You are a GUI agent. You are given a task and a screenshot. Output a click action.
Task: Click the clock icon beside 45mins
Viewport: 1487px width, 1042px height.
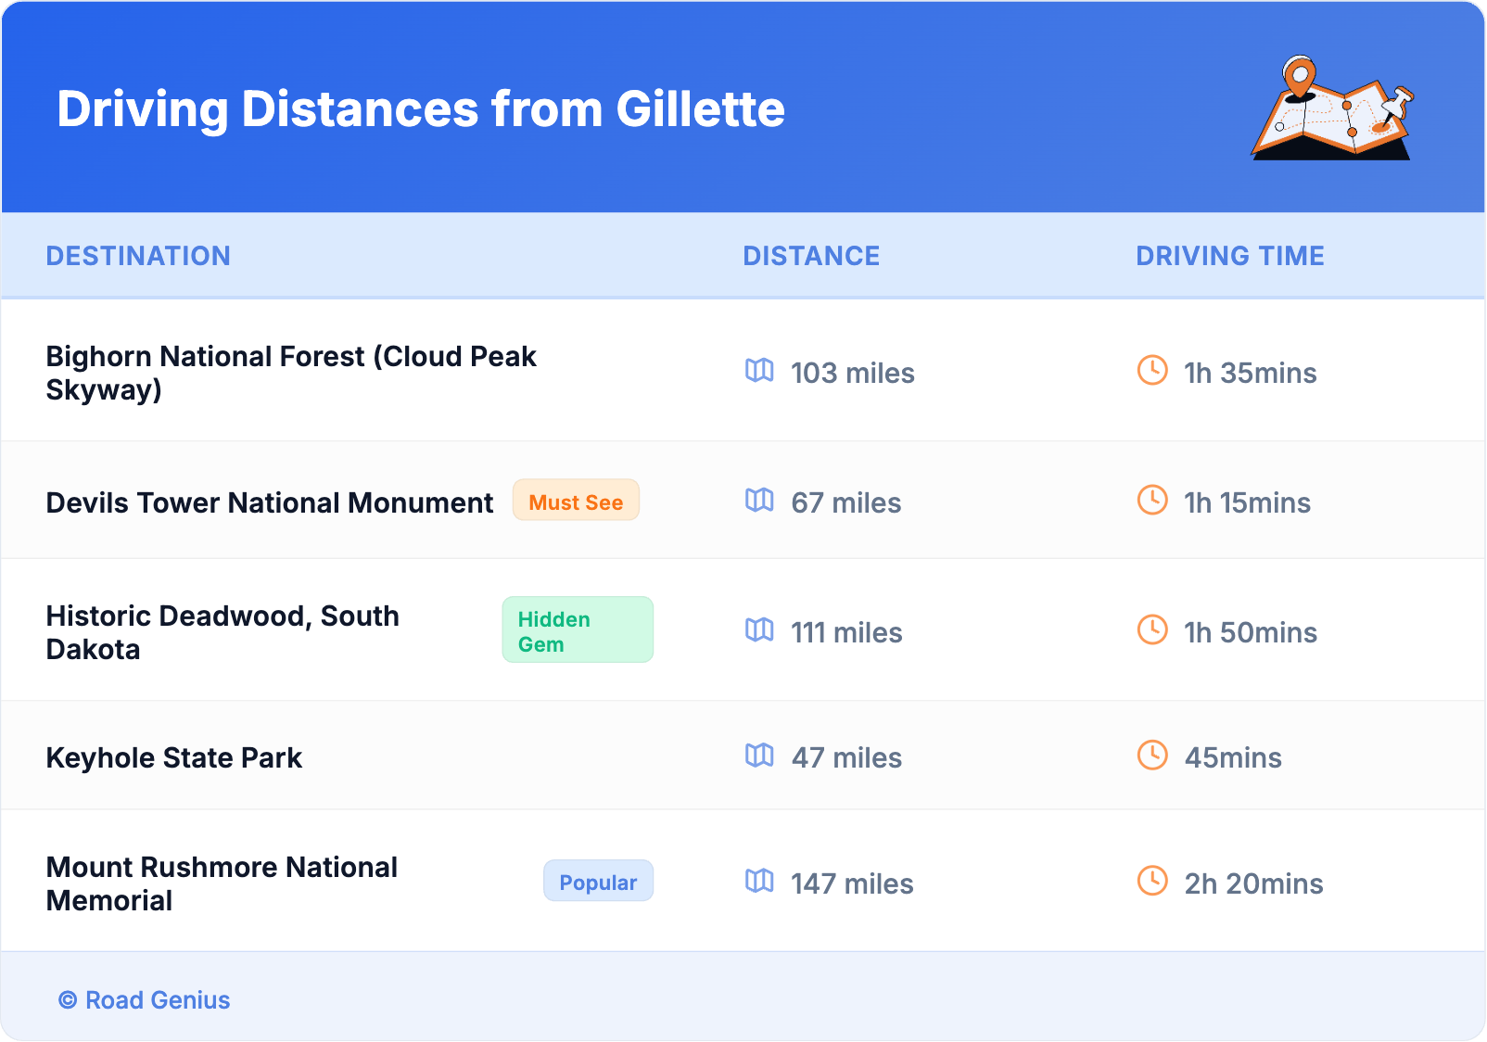[1152, 755]
